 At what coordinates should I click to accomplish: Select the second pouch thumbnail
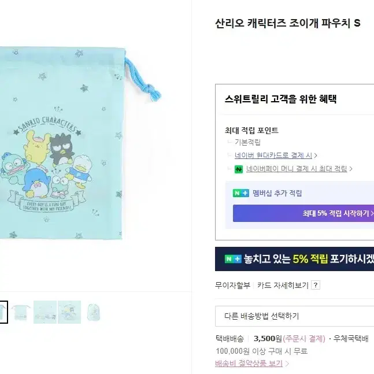[x=21, y=312]
